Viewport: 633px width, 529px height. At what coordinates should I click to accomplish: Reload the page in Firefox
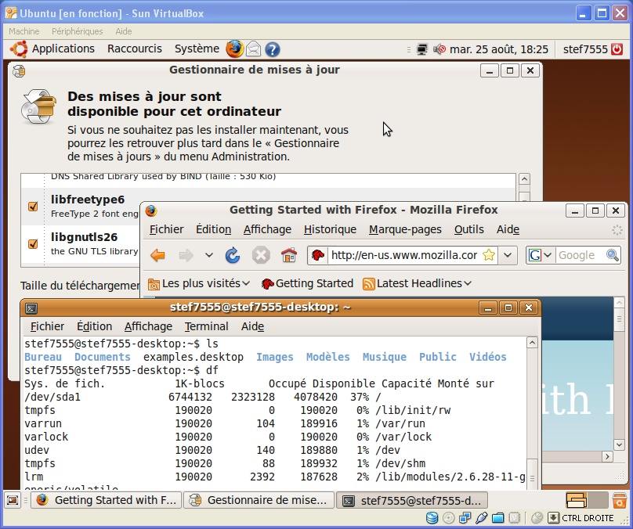click(x=233, y=255)
